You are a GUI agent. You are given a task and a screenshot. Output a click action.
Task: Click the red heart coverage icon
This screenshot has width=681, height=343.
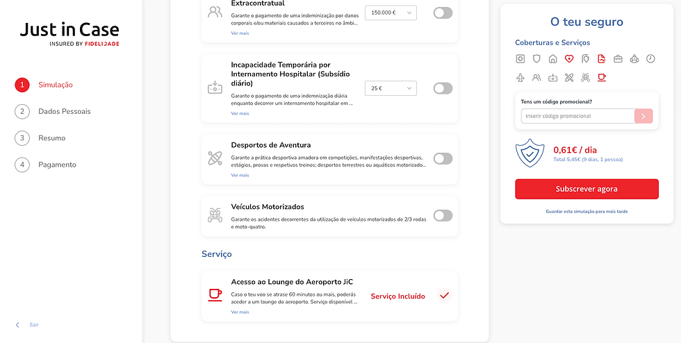pyautogui.click(x=569, y=59)
